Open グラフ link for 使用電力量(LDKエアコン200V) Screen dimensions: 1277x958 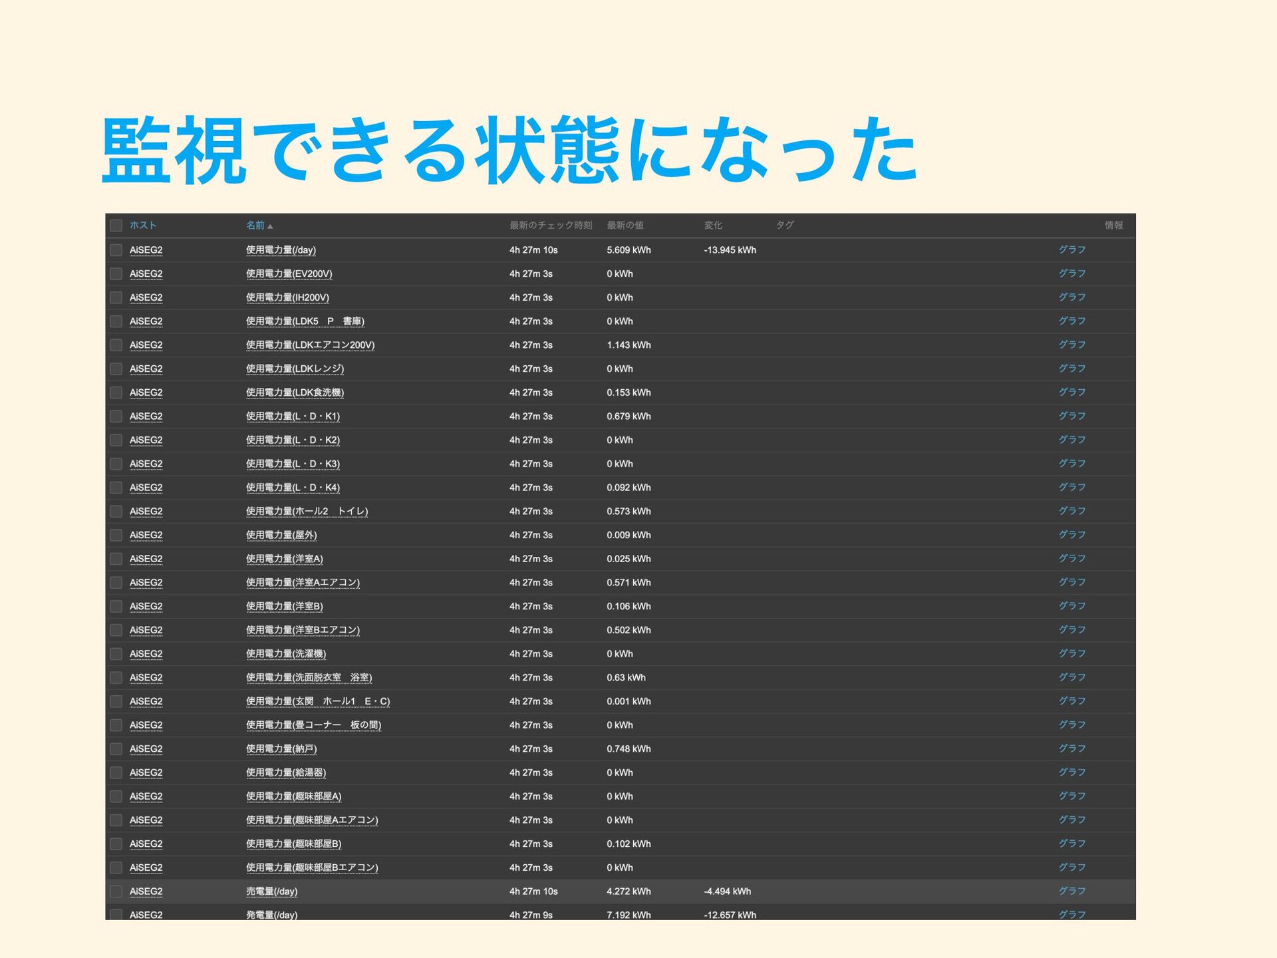point(1072,345)
